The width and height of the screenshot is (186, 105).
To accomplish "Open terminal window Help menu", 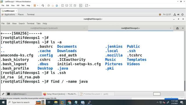I will click(x=45, y=23).
